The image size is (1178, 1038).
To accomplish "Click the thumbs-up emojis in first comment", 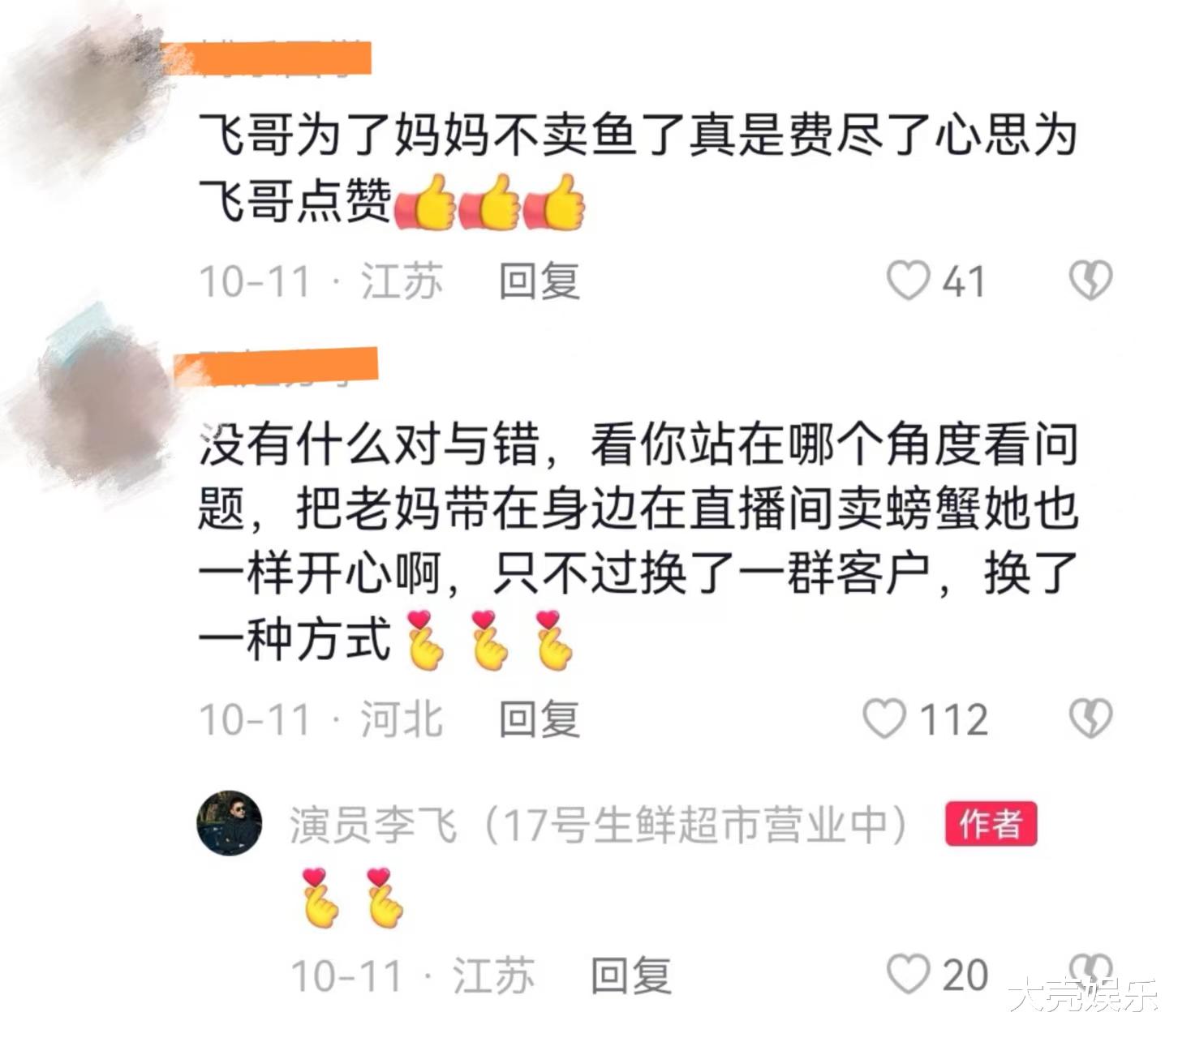I will [489, 202].
